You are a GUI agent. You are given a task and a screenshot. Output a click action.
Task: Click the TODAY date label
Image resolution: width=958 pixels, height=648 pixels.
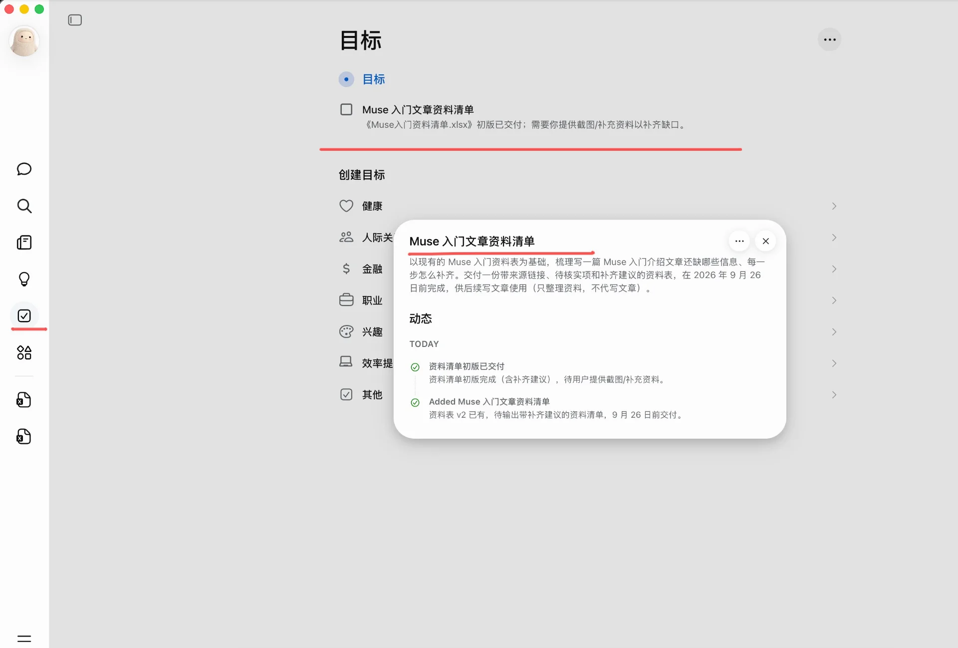(x=424, y=344)
